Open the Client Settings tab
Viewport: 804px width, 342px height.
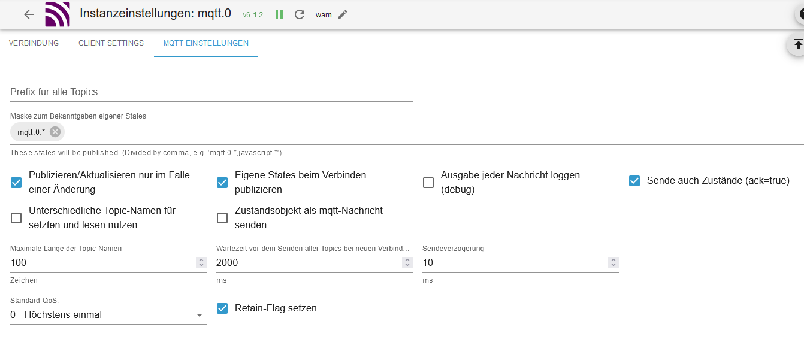pos(111,43)
